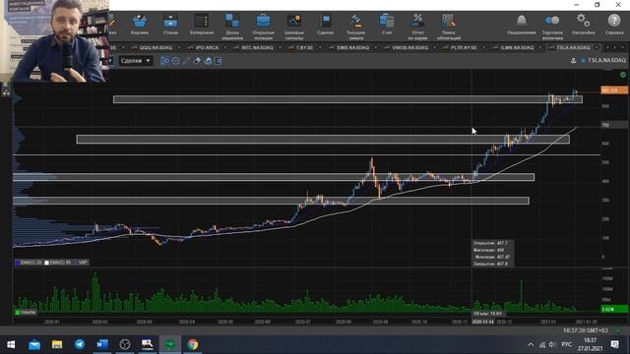Switch to the INTC.NASDAQ chart tab
Viewport: 630px width, 354px height.
tap(257, 48)
